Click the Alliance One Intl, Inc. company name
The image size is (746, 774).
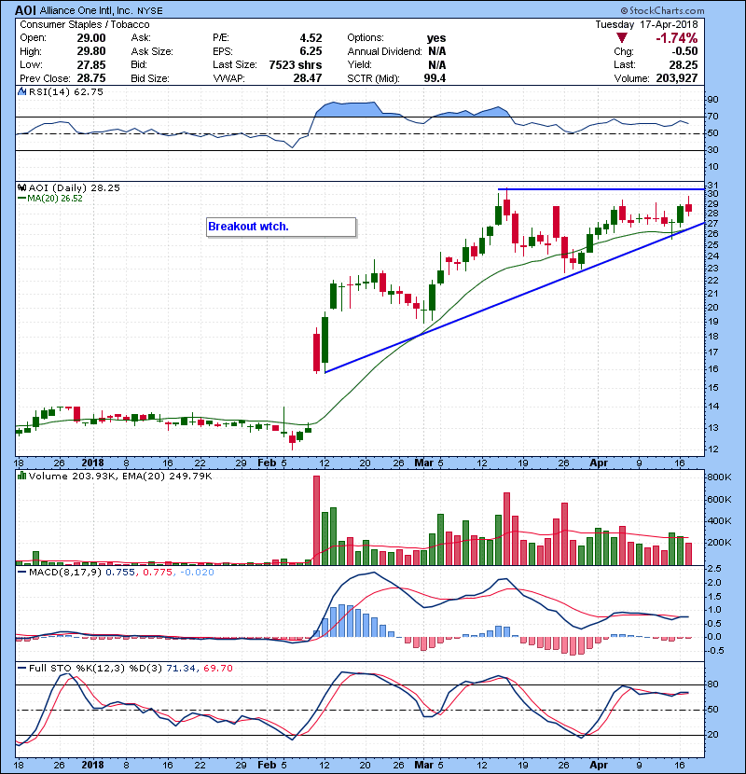pyautogui.click(x=87, y=10)
